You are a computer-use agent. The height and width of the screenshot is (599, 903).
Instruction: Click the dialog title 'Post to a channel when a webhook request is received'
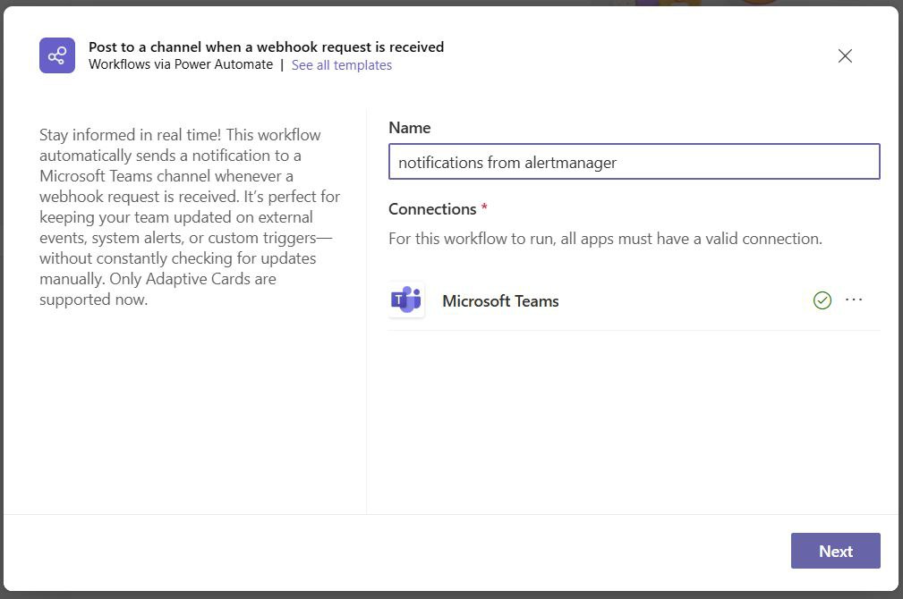(266, 46)
